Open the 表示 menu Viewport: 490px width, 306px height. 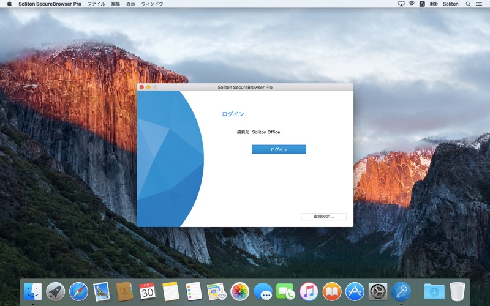pyautogui.click(x=130, y=4)
